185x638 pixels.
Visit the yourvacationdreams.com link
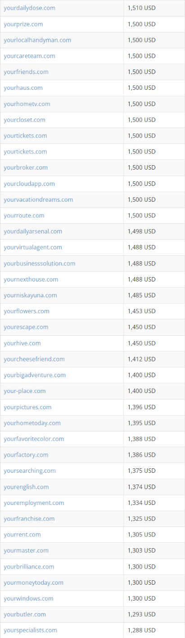38,199
